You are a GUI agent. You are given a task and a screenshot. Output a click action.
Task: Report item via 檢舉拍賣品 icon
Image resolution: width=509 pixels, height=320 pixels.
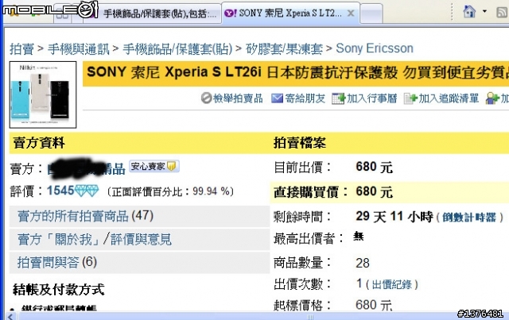pos(206,98)
